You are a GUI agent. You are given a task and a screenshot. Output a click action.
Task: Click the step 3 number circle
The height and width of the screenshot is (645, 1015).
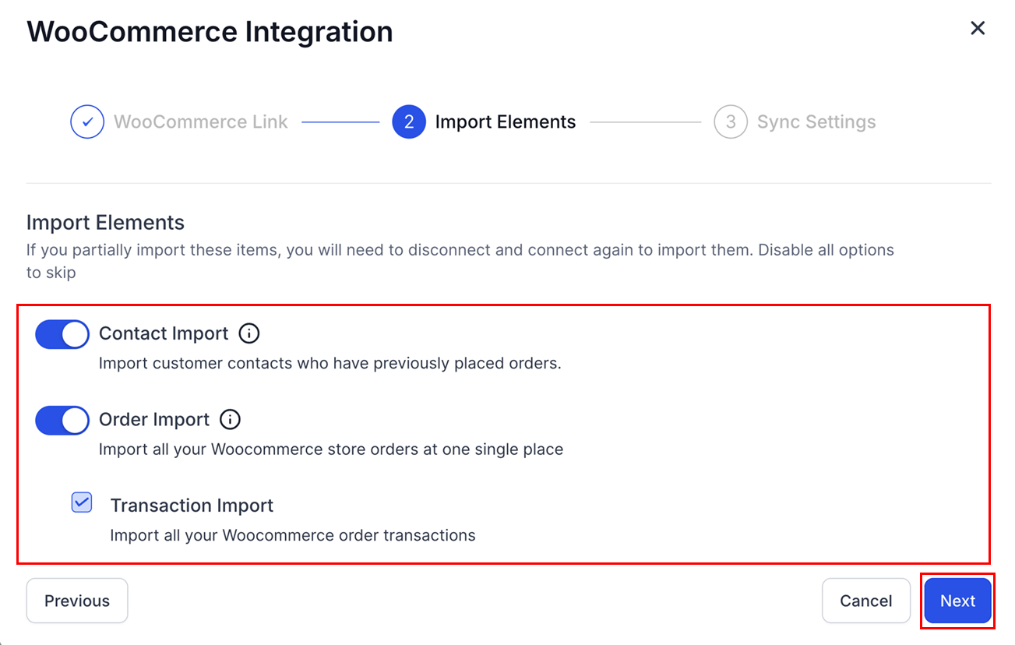pyautogui.click(x=730, y=122)
